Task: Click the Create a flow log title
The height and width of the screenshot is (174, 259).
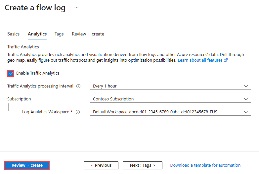Action: (x=35, y=8)
